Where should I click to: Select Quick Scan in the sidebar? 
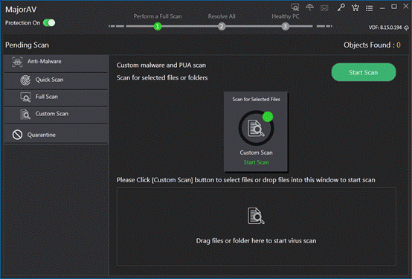56,81
